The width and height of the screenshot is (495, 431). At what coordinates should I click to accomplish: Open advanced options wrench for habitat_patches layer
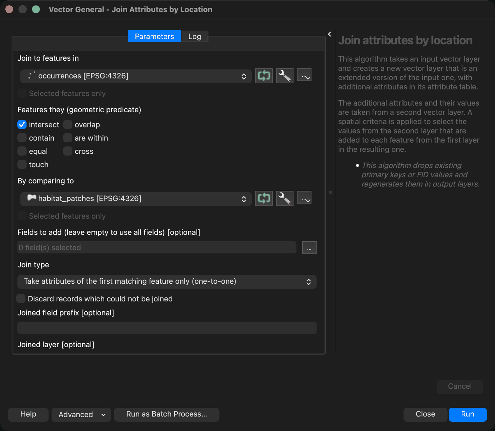285,198
